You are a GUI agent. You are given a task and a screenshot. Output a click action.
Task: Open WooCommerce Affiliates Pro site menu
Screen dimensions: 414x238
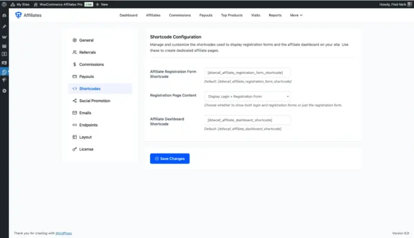(x=58, y=4)
